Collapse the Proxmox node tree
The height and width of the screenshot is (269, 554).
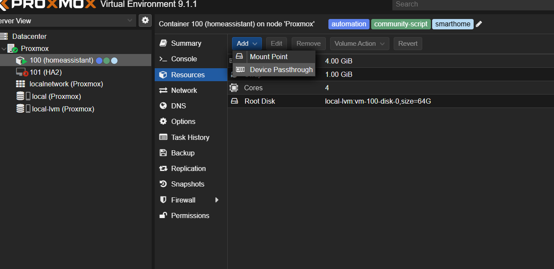[4, 49]
